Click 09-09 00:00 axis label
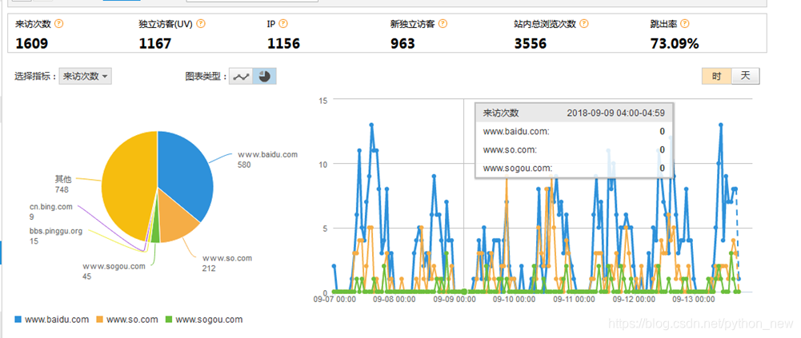The width and height of the screenshot is (801, 338). 455,300
